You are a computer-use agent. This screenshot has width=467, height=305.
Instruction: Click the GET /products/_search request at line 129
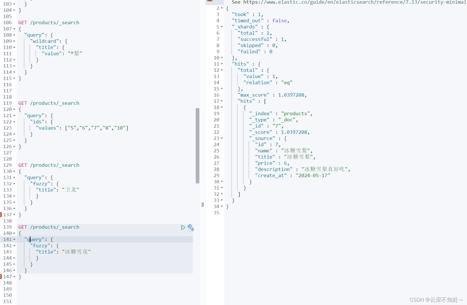(x=49, y=165)
